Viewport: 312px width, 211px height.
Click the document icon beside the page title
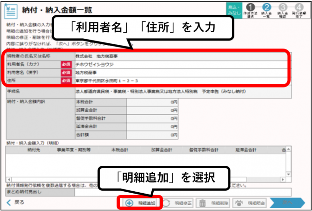[11, 9]
